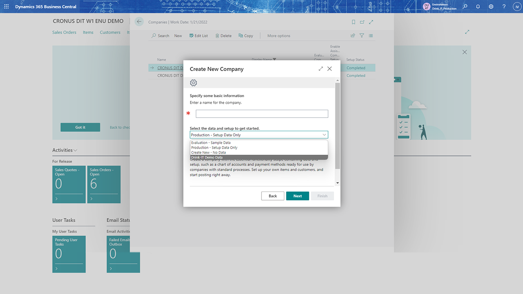Expand the Create New Company dialog

click(321, 69)
